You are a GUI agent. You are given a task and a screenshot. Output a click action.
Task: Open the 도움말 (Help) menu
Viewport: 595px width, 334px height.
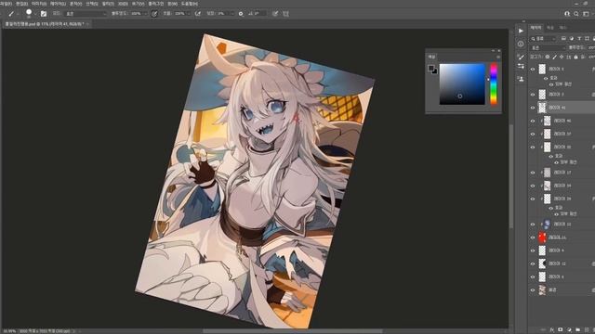(189, 4)
